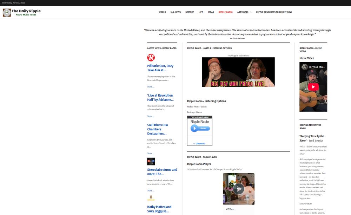The height and width of the screenshot is (215, 351).
Task: Play the Ripple Radio show player video
Action: point(239,189)
